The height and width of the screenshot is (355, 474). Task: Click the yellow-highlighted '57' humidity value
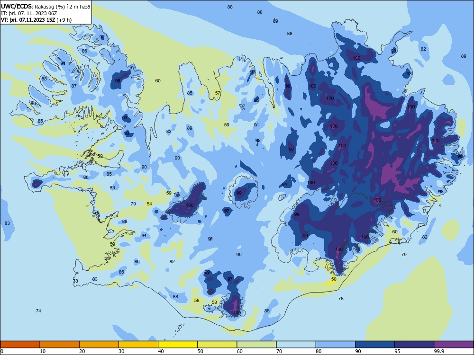click(x=218, y=93)
